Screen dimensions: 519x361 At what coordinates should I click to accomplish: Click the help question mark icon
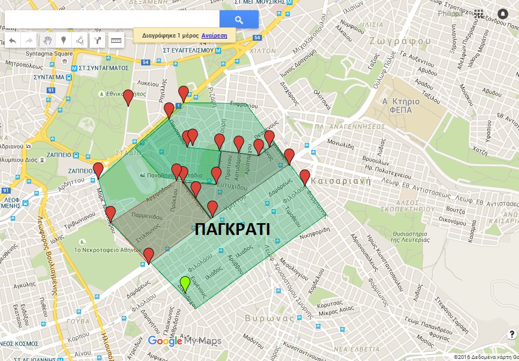511,334
